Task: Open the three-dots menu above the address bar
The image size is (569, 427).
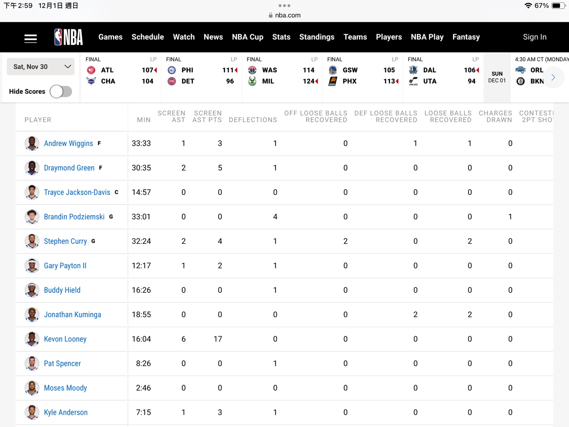Action: [x=284, y=6]
